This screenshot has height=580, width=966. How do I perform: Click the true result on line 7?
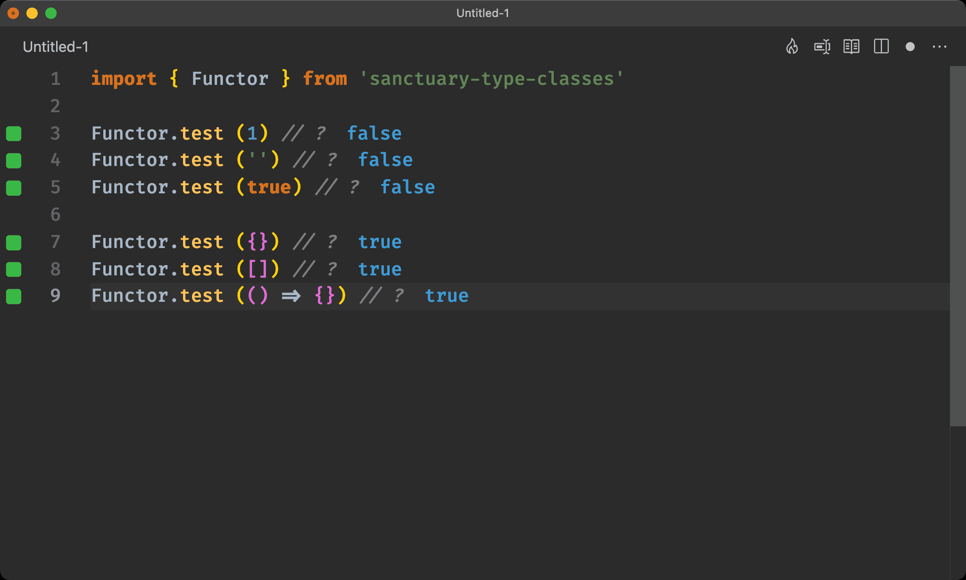coord(380,242)
